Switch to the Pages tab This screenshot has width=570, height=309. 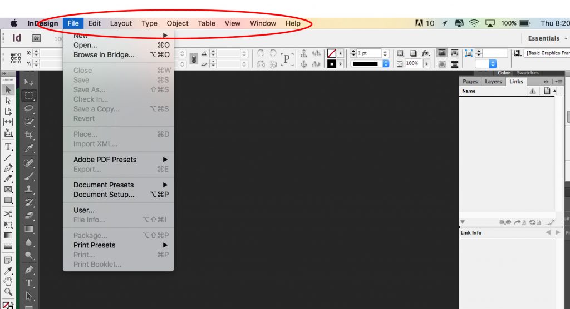pos(470,82)
